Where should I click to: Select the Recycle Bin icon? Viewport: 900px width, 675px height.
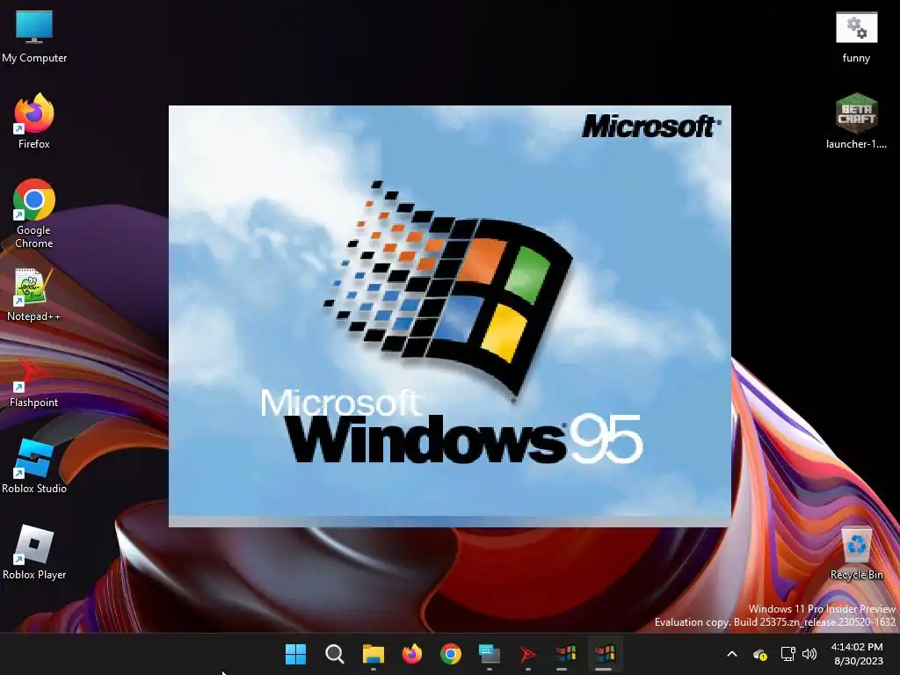(856, 554)
